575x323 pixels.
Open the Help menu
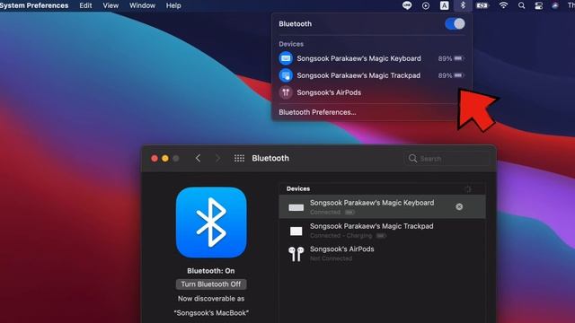pos(173,5)
